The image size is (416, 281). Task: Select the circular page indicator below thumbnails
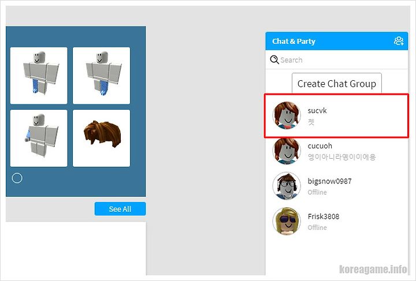17,178
